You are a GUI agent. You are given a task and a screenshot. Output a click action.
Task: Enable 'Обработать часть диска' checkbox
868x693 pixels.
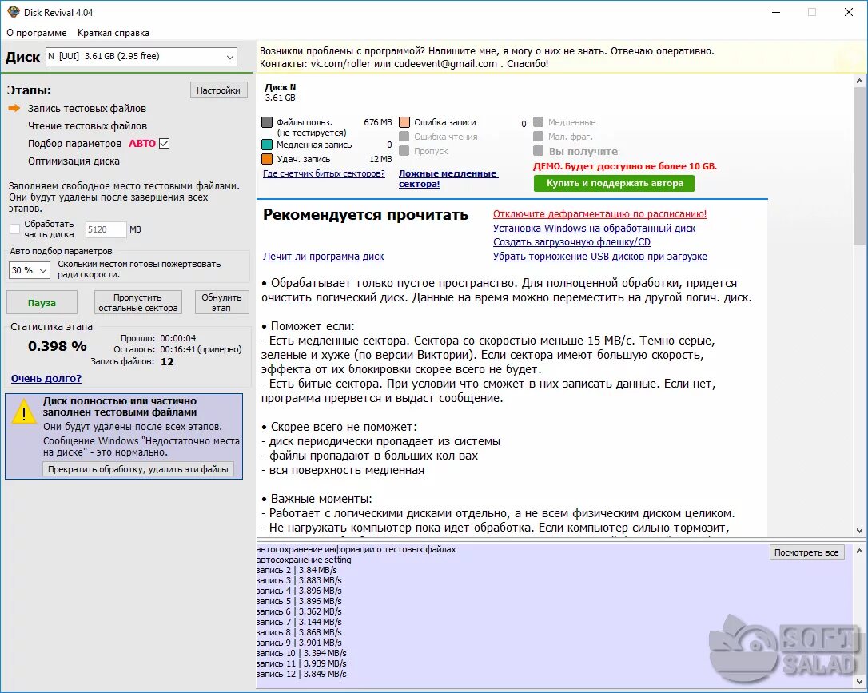[15, 229]
